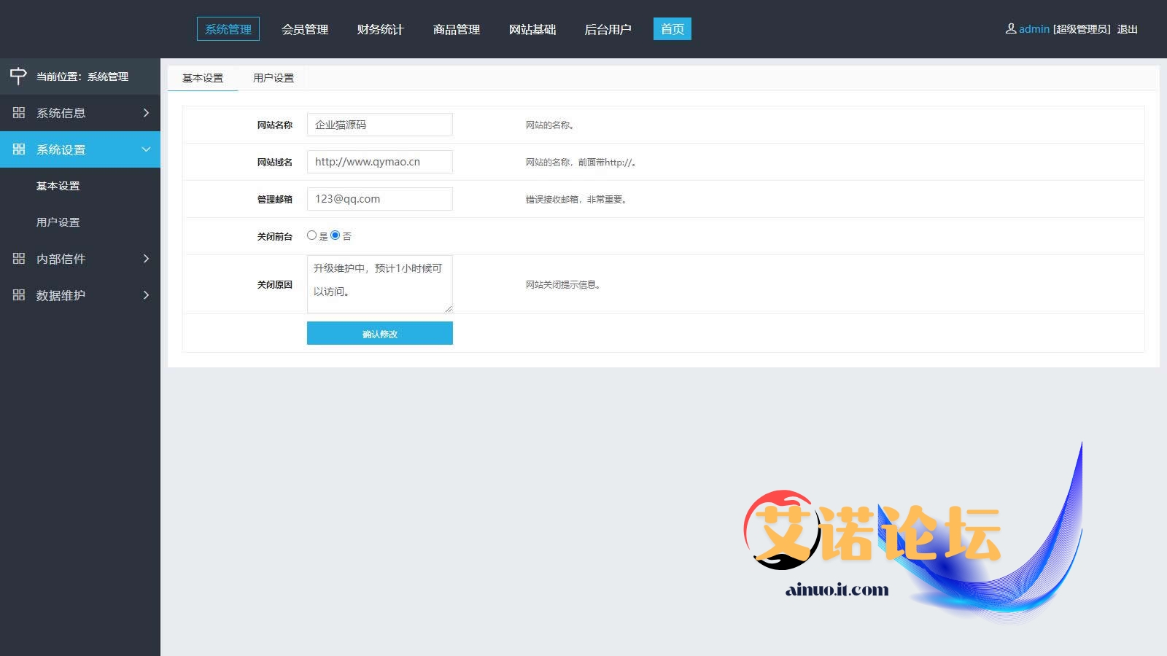Image resolution: width=1167 pixels, height=656 pixels.
Task: Collapse the 系统设置 chevron arrow
Action: (146, 149)
